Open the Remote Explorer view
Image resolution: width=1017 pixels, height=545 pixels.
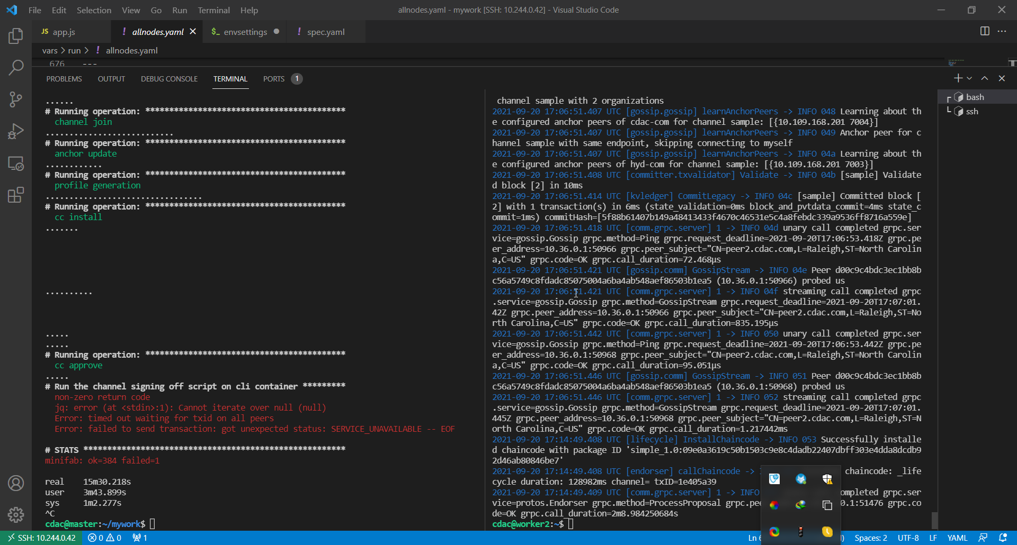tap(16, 163)
